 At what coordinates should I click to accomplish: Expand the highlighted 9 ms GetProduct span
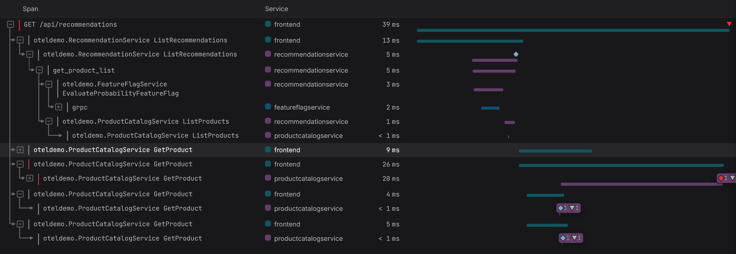[20, 150]
